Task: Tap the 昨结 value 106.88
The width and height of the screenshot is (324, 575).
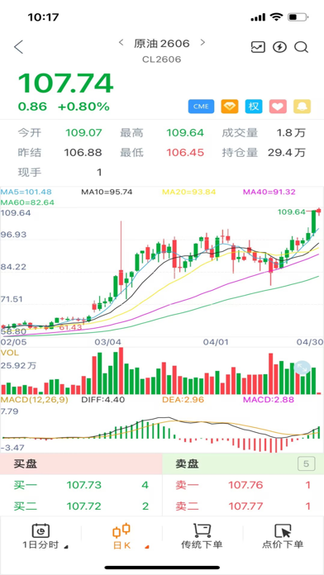Action: click(x=83, y=153)
